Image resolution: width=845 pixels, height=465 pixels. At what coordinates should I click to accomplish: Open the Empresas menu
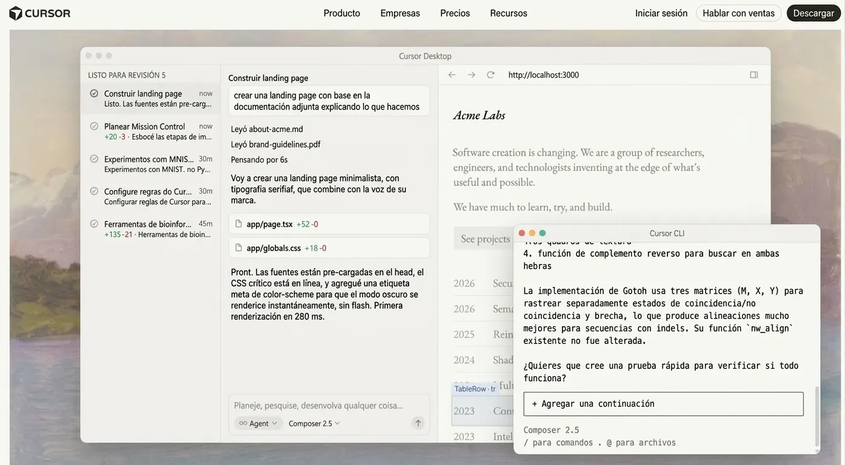click(400, 13)
